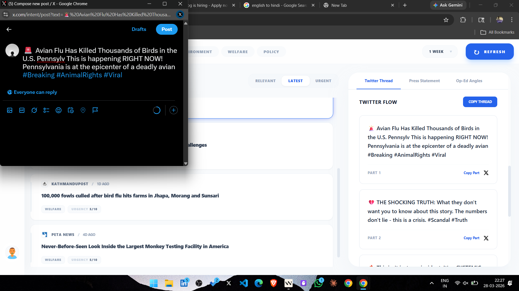Switch to the Press Statement tab
This screenshot has width=519, height=291.
coord(424,81)
